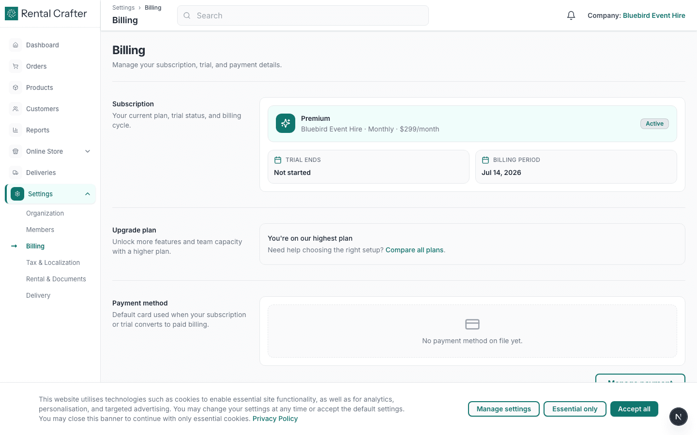Image resolution: width=697 pixels, height=435 pixels.
Task: Open Deliveries in sidebar
Action: click(50, 173)
